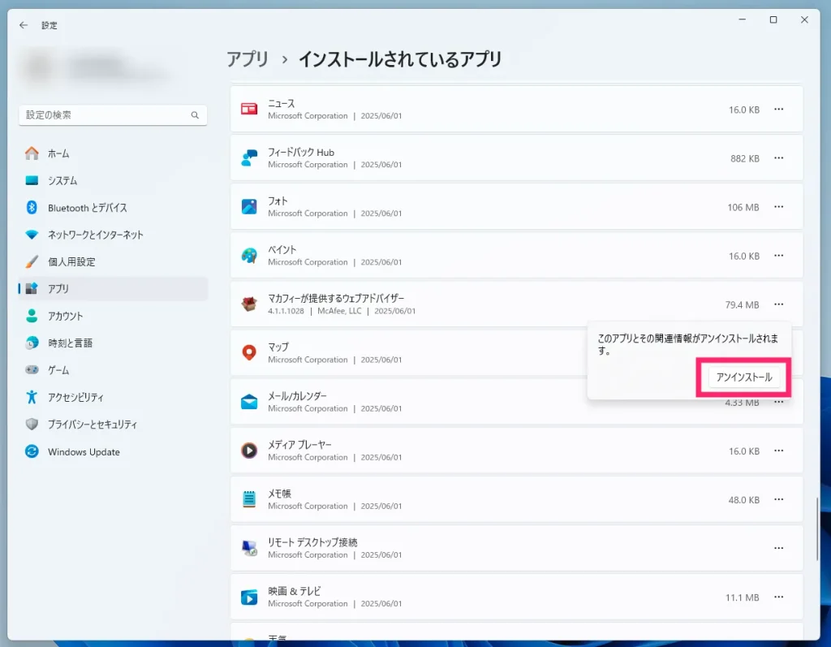Viewport: 831px width, 647px height.
Task: Select the マップ app name text
Action: point(278,347)
